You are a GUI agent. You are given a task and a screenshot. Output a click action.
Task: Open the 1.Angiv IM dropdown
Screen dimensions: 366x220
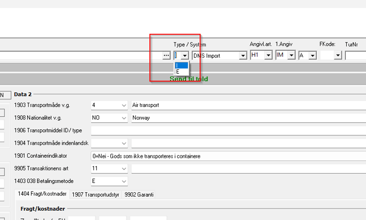[291, 55]
